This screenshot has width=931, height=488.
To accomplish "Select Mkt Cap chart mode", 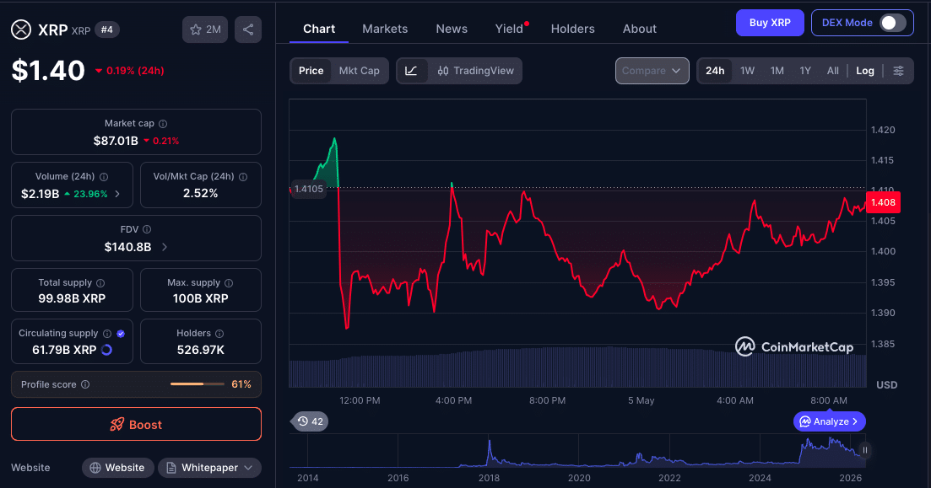I will [360, 71].
